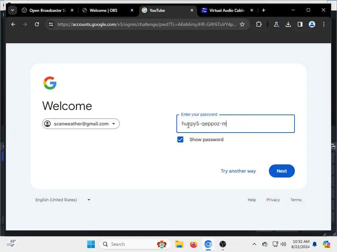Viewport: 337px width, 252px height.
Task: Close the Open Broadcaster tab
Action: tap(72, 10)
